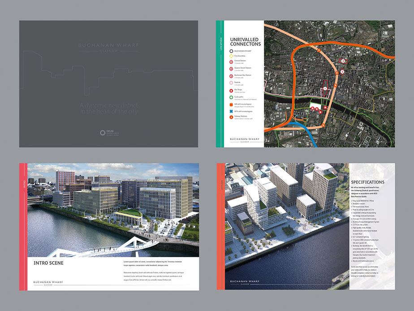The width and height of the screenshot is (414, 311).
Task: Select the blue M74 cross legend icon
Action: point(231,110)
